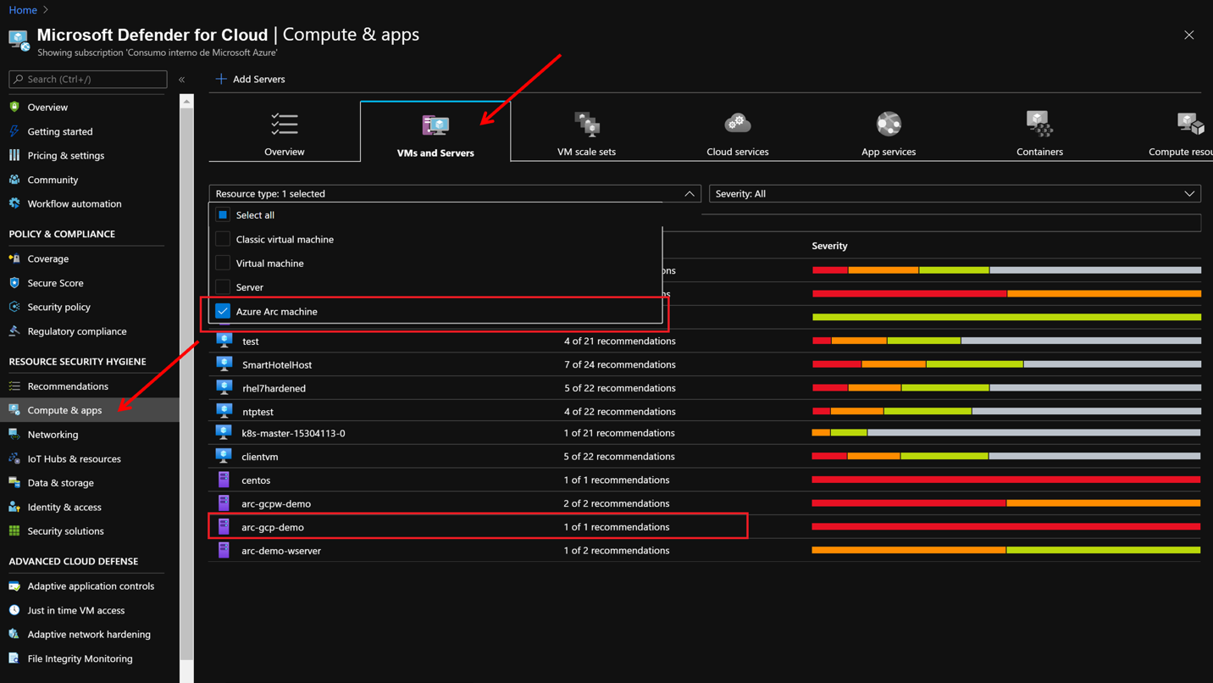Collapse the Resource type dropdown
This screenshot has width=1213, height=683.
tap(689, 194)
